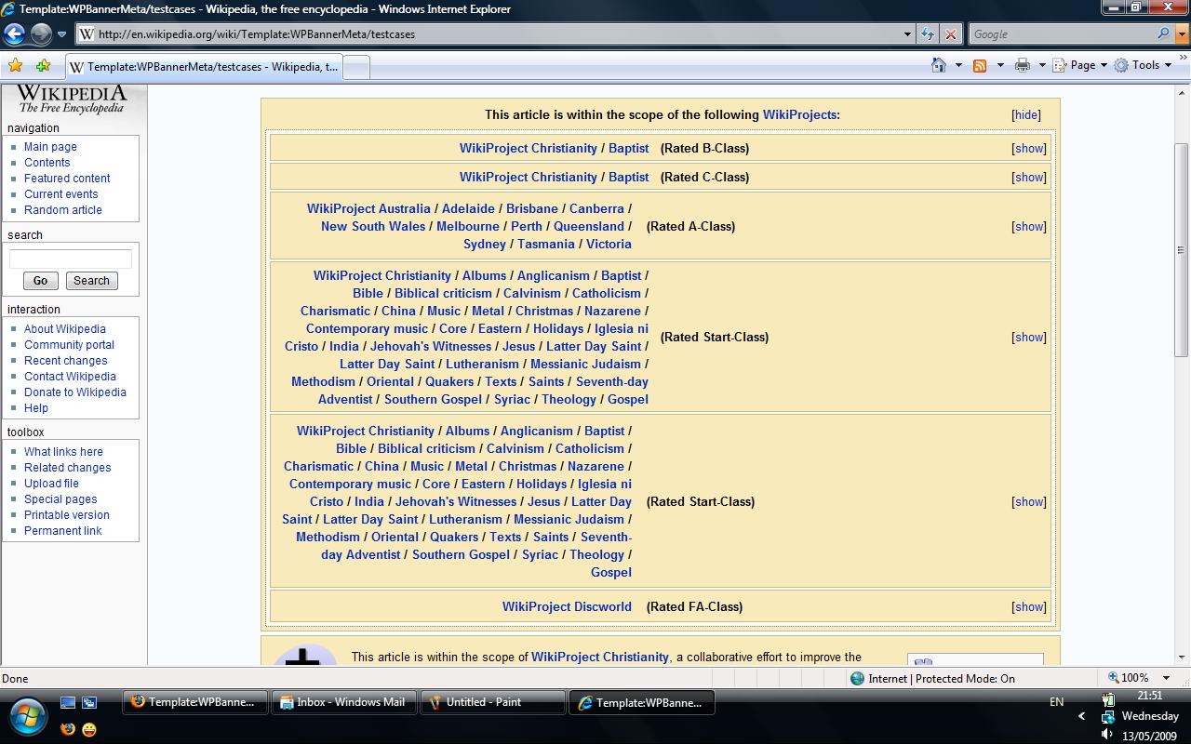Switch to Inbox - Windows Mail taskbar button

click(343, 702)
